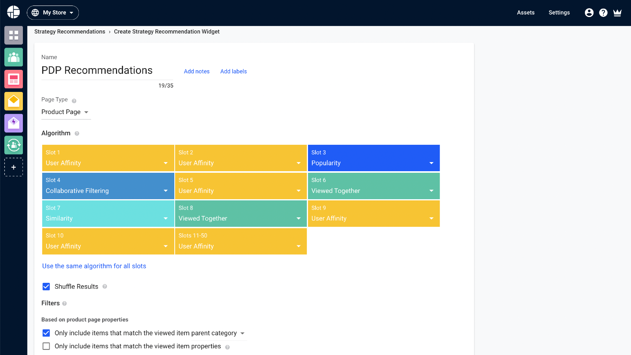Open the crown upgrade icon
Screen dimensions: 631x355
pyautogui.click(x=617, y=12)
